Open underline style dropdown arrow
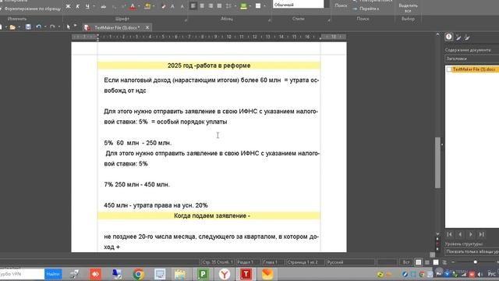This screenshot has width=499, height=281. click(x=94, y=6)
